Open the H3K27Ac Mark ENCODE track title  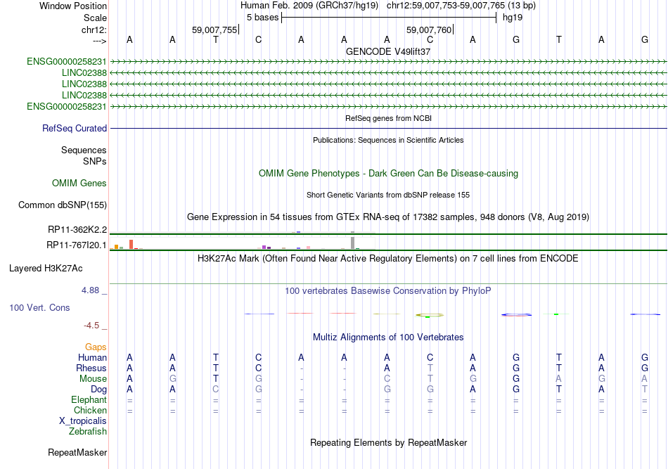pyautogui.click(x=388, y=259)
